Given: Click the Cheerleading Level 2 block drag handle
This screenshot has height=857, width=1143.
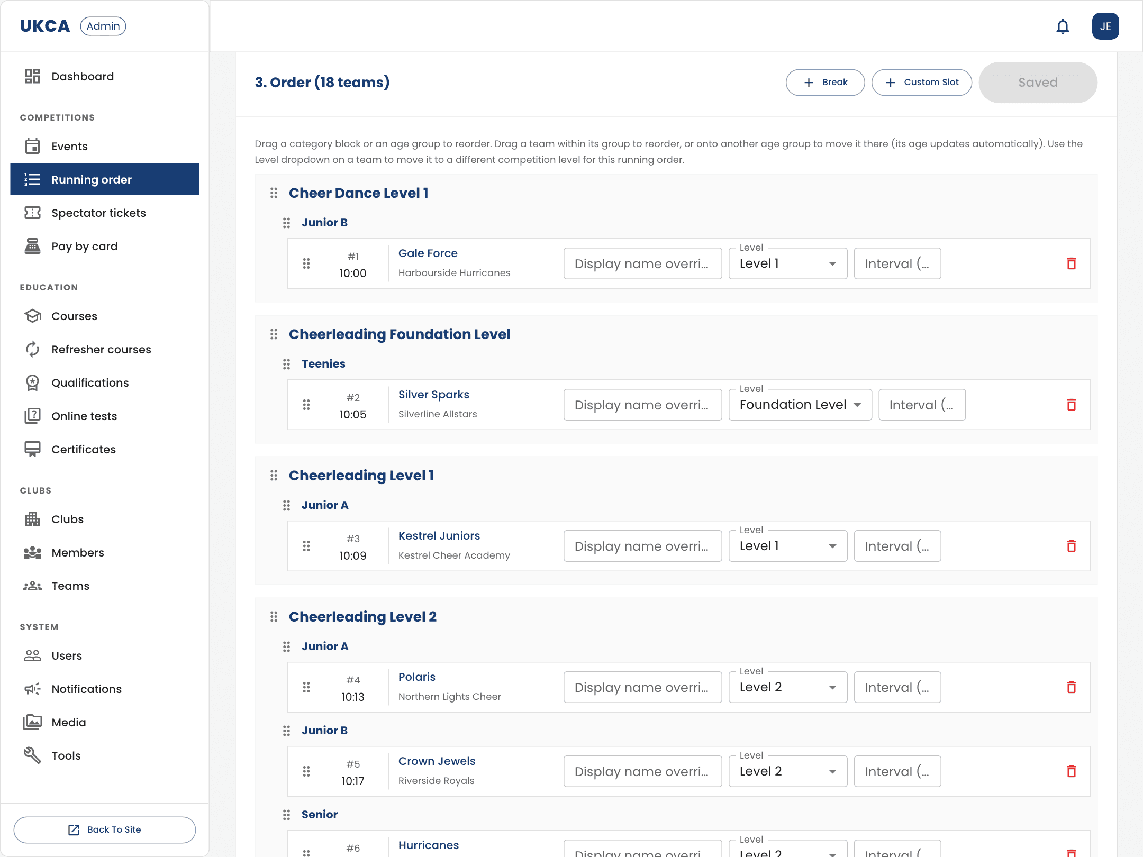Looking at the screenshot, I should point(274,617).
